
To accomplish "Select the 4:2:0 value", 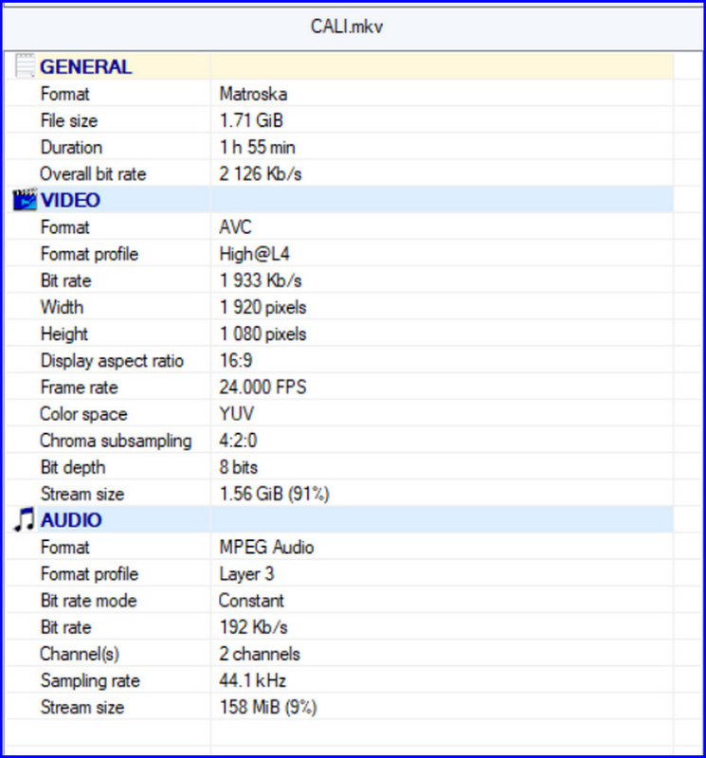I will [238, 441].
